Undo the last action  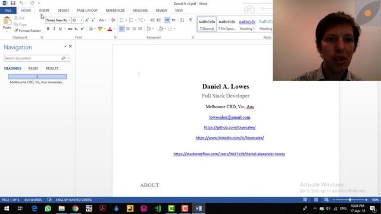pyautogui.click(x=21, y=3)
